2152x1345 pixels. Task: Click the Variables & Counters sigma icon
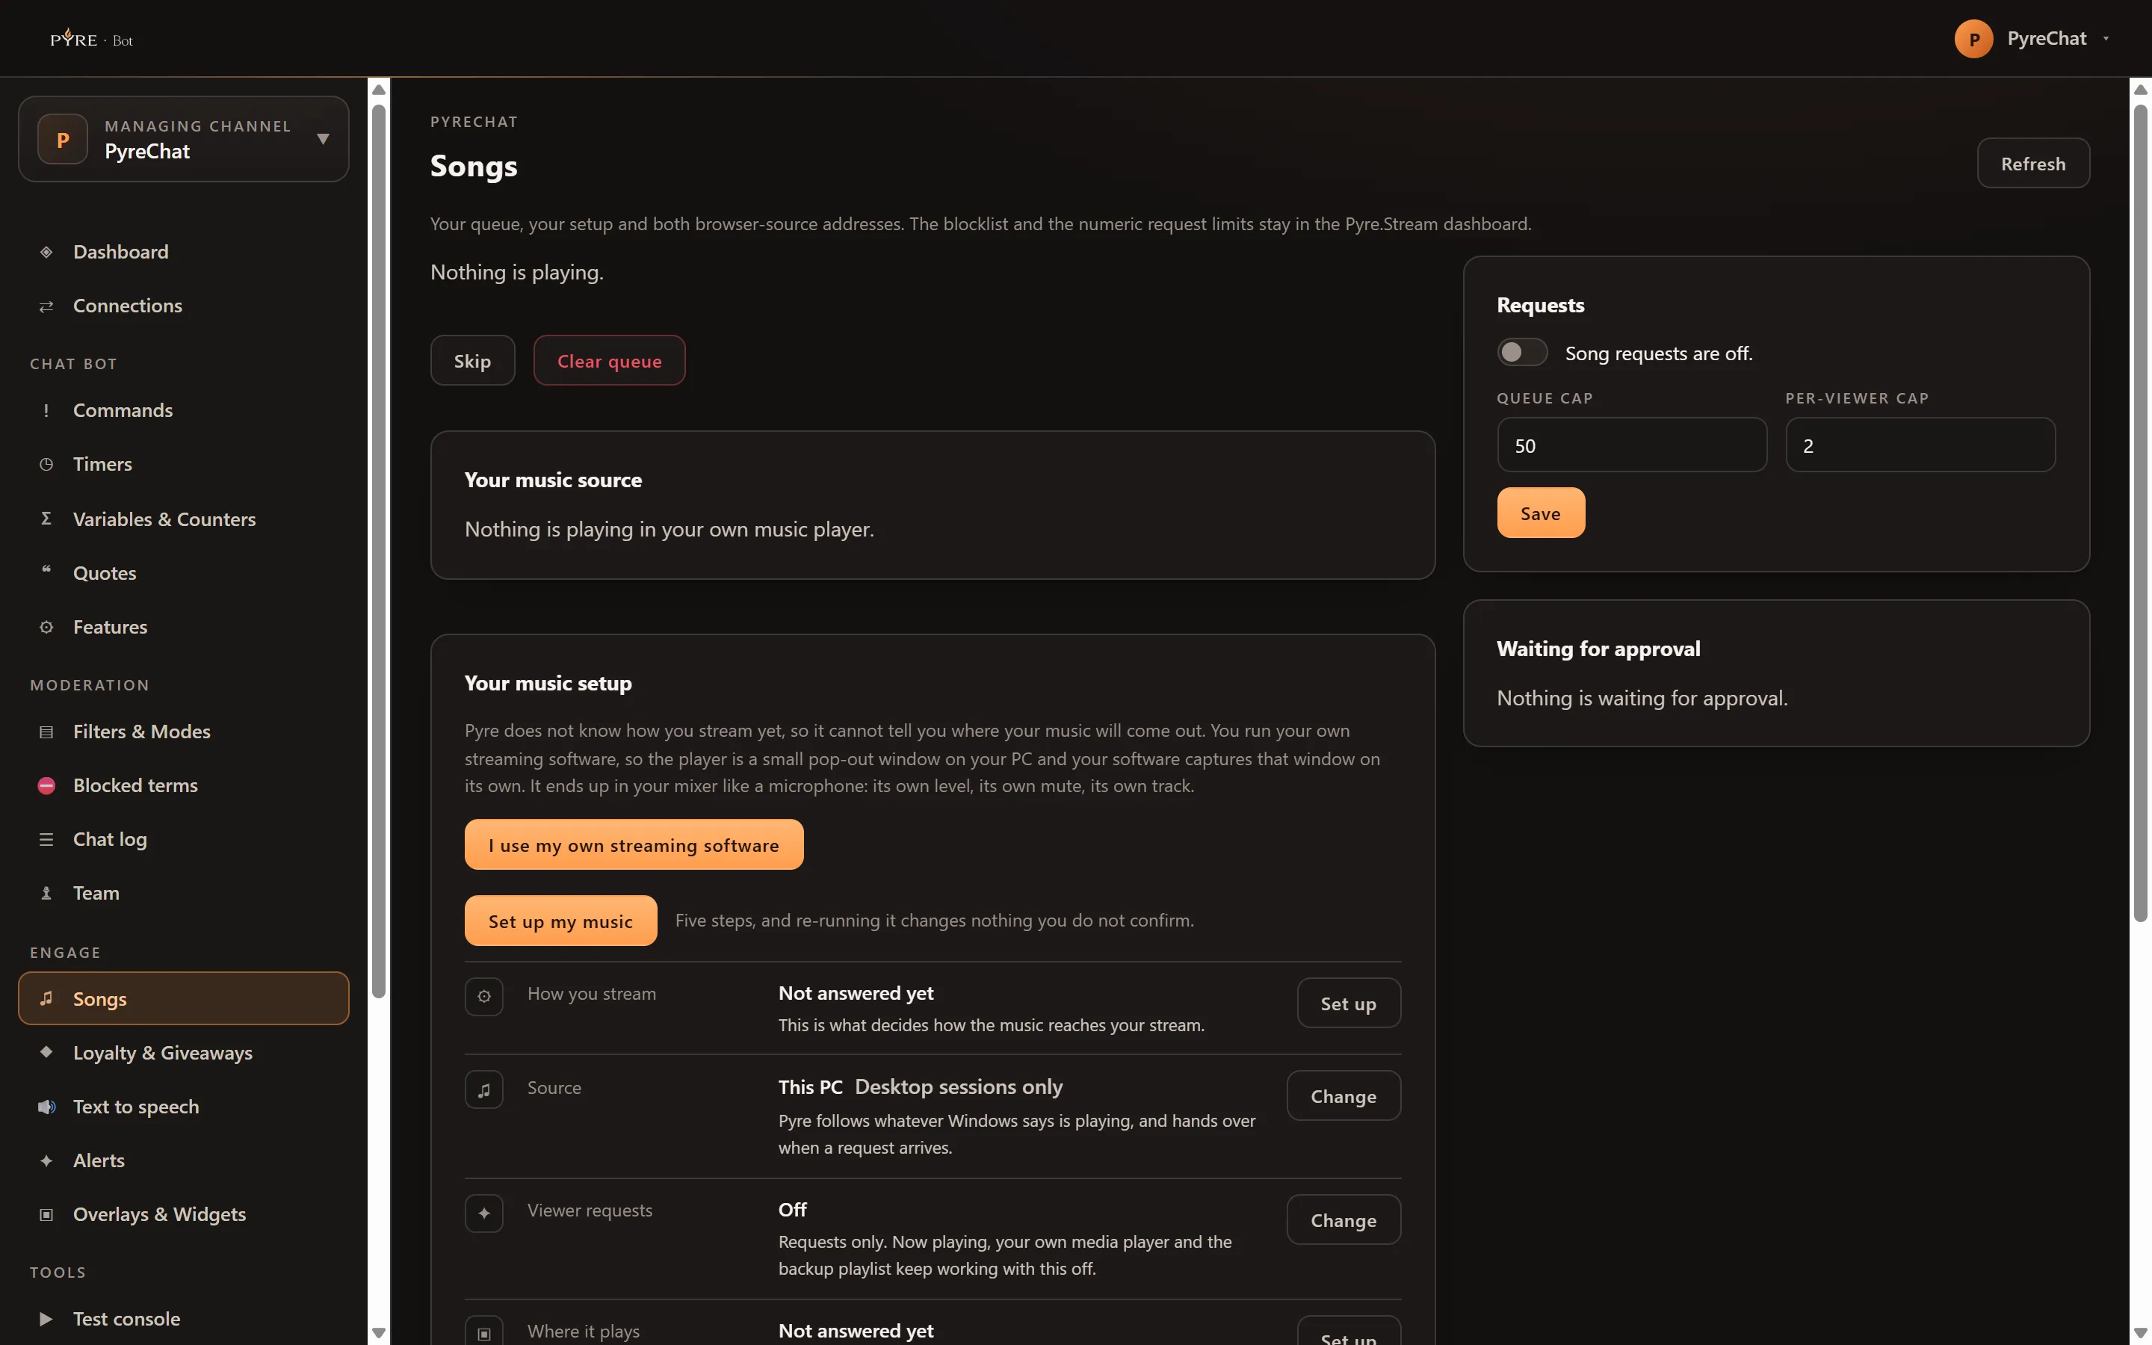coord(46,519)
